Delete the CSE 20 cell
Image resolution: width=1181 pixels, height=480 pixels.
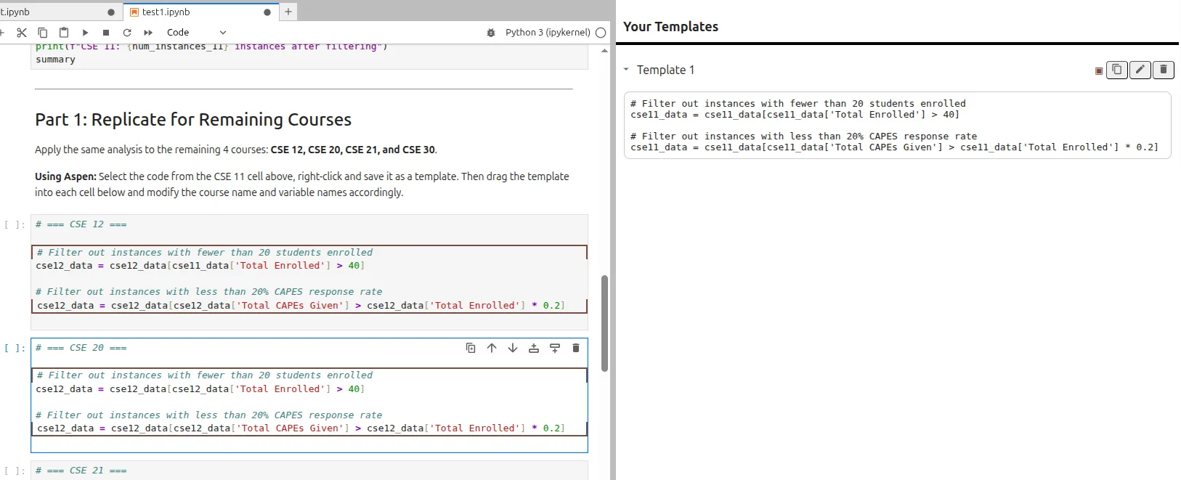click(x=576, y=349)
